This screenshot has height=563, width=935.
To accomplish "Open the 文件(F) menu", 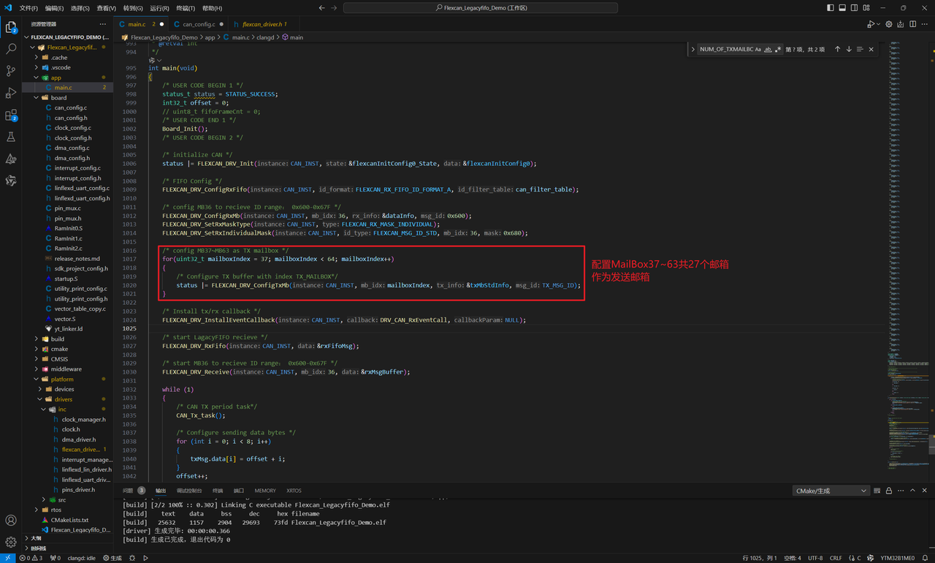I will 28,8.
